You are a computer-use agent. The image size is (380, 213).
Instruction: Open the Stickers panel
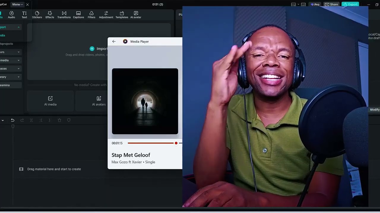37,15
